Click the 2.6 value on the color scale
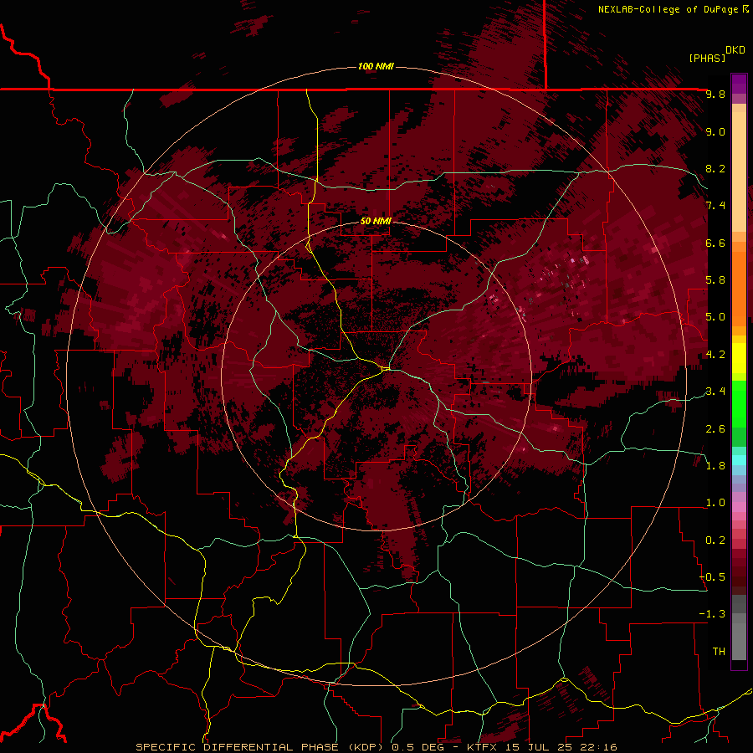This screenshot has height=753, width=753. (715, 429)
